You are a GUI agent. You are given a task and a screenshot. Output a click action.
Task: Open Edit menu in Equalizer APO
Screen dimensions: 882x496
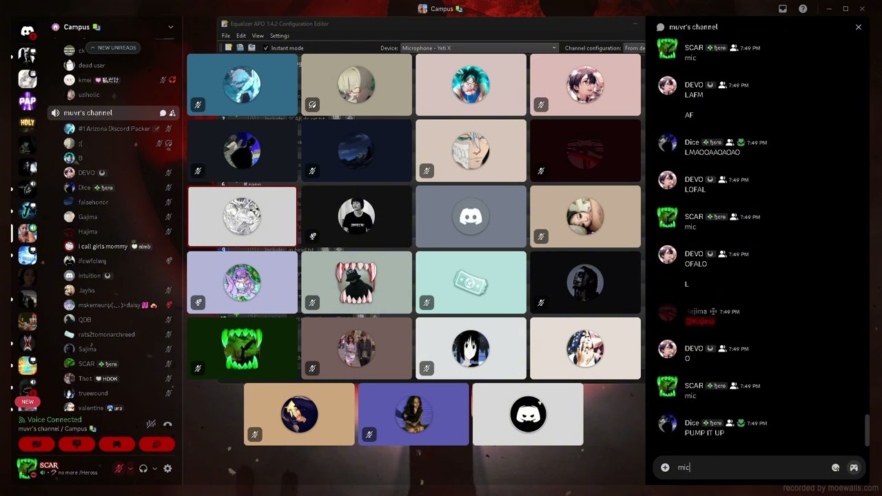241,36
